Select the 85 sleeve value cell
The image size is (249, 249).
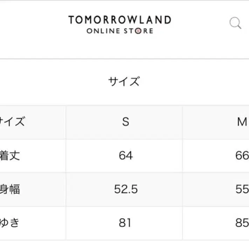coord(242,223)
